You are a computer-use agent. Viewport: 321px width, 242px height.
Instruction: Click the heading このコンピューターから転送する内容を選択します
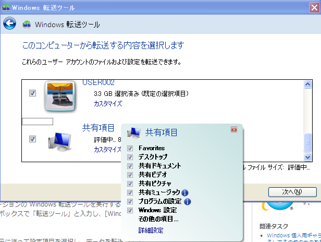click(x=103, y=45)
